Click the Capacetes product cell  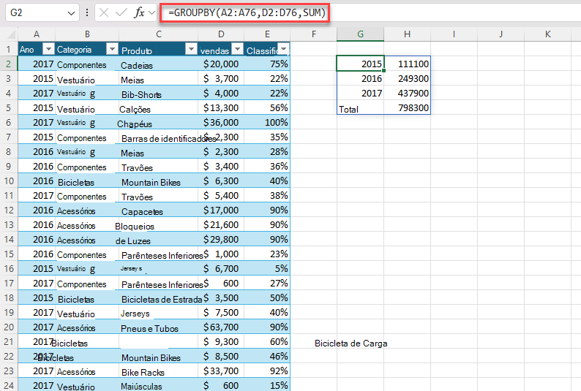pos(159,210)
